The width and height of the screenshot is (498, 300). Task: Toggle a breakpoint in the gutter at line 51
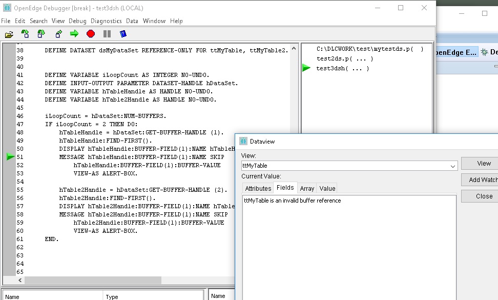click(11, 156)
